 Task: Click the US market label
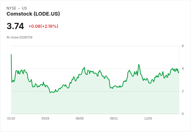coord(24,8)
